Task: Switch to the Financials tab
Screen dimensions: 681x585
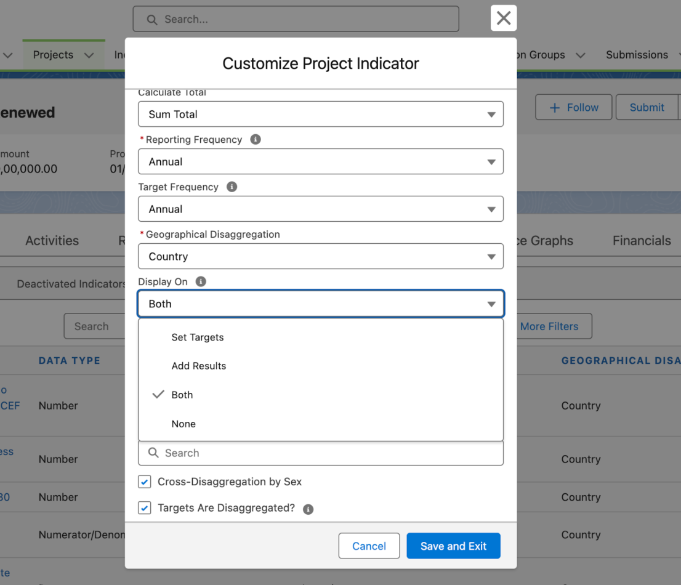Action: [642, 240]
